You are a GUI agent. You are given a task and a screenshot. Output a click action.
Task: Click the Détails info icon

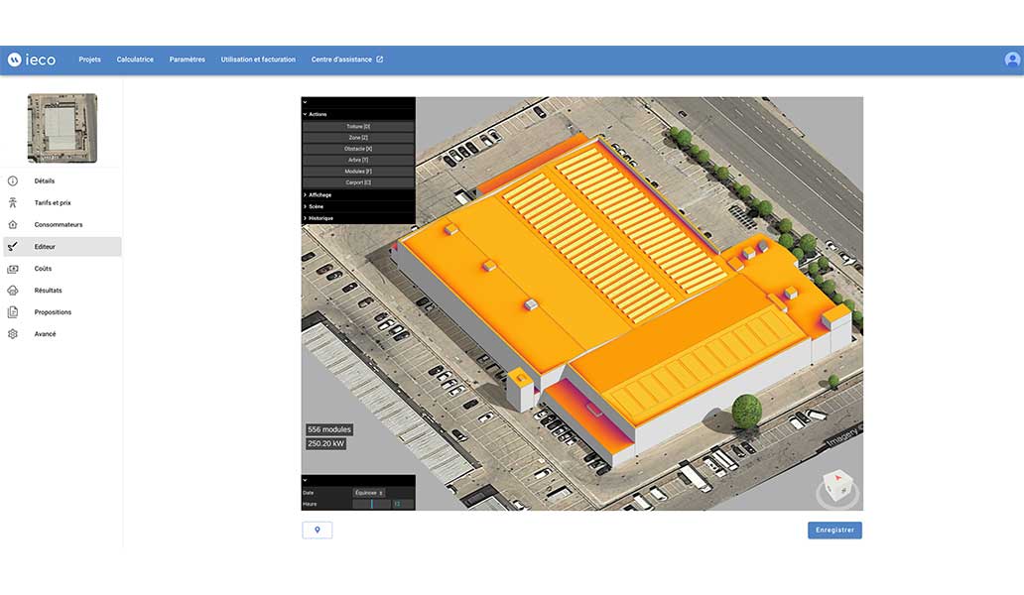click(13, 181)
